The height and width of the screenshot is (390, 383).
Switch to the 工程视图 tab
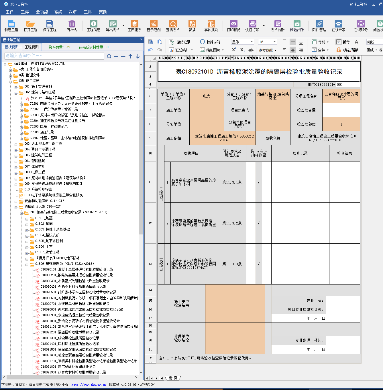coord(32,47)
